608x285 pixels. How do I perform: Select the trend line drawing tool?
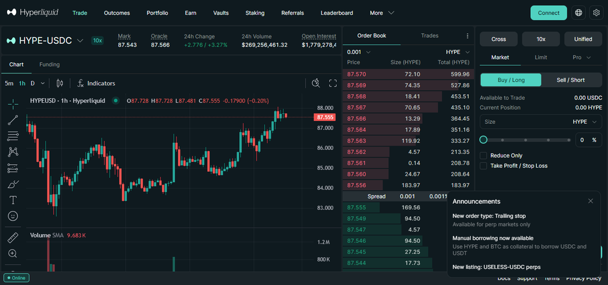(x=13, y=120)
